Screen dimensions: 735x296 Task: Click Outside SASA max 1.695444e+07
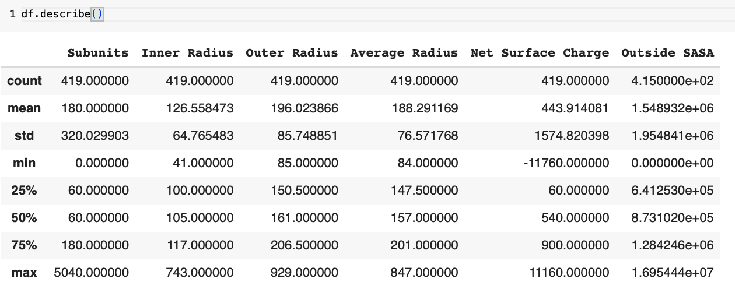[x=673, y=273]
